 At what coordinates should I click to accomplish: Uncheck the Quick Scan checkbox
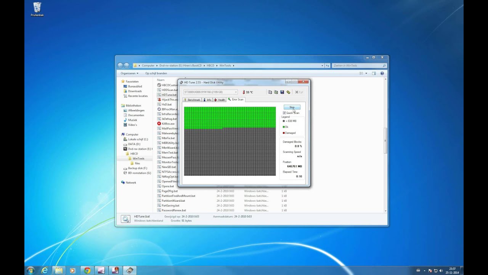[x=284, y=113]
